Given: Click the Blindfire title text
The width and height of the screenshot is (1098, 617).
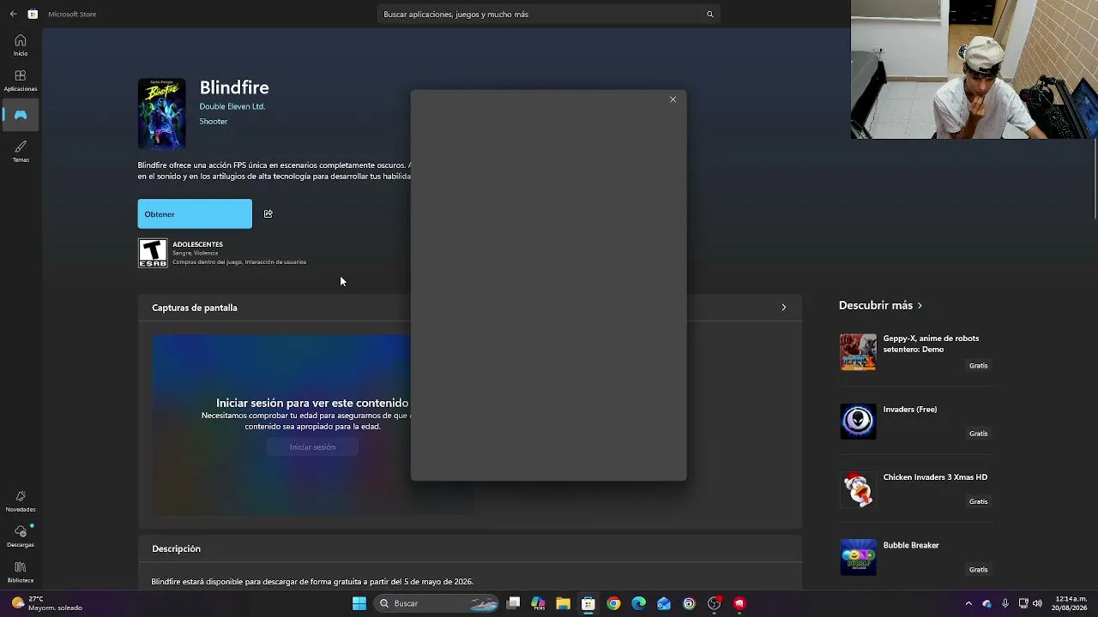Looking at the screenshot, I should point(234,87).
